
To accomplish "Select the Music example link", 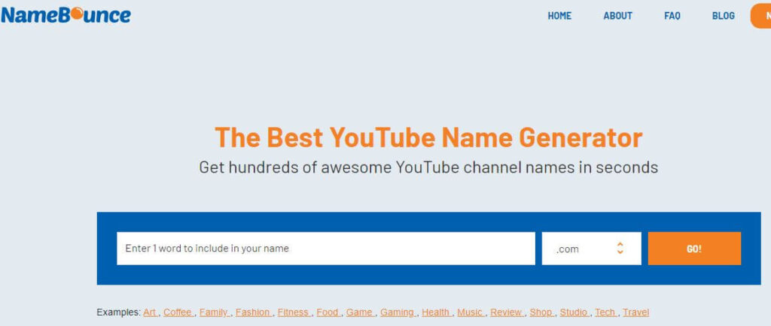I will point(470,312).
